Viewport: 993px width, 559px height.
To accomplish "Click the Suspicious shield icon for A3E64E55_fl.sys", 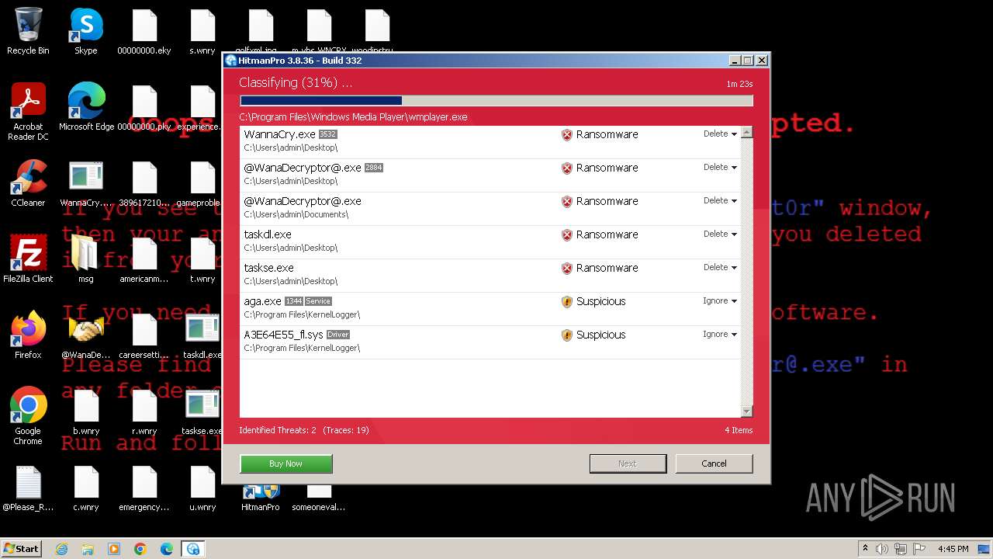I will click(x=567, y=335).
